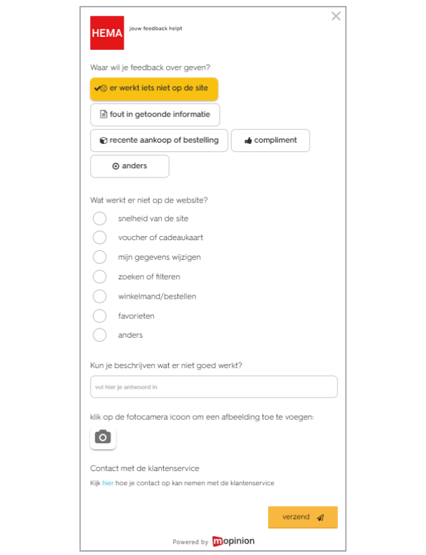Click the camera icon to add an image

(103, 438)
